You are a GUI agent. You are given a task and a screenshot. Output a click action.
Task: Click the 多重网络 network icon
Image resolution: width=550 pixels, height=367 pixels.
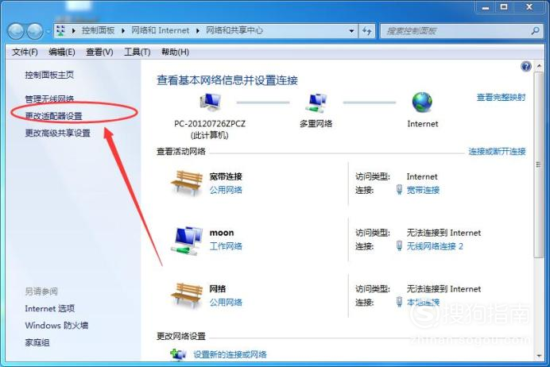point(316,102)
